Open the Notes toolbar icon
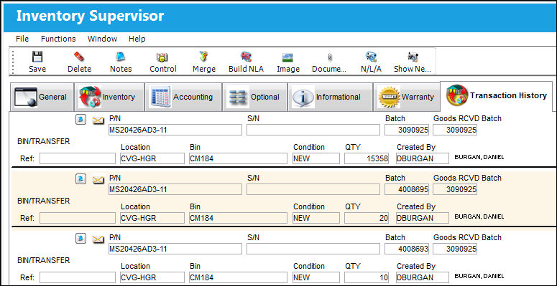The width and height of the screenshot is (557, 286). [121, 57]
